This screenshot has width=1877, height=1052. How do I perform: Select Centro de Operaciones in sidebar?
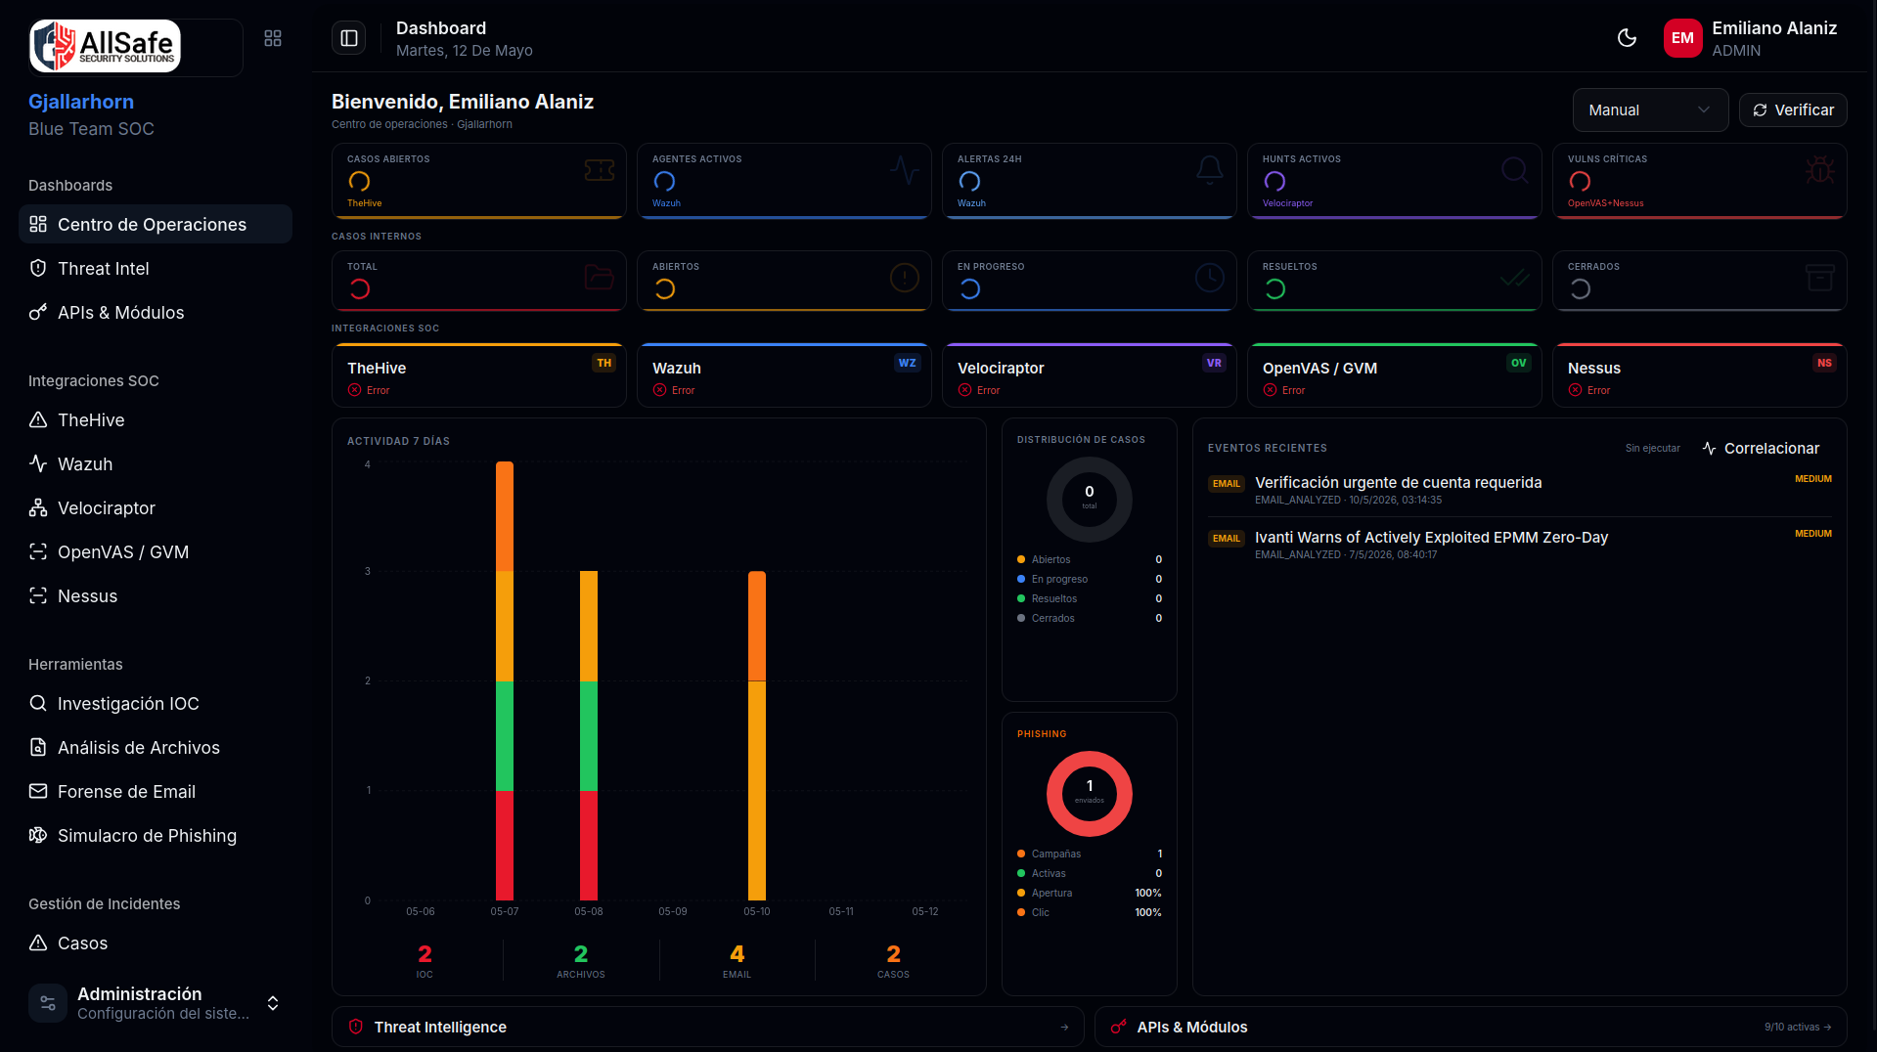[x=156, y=224]
